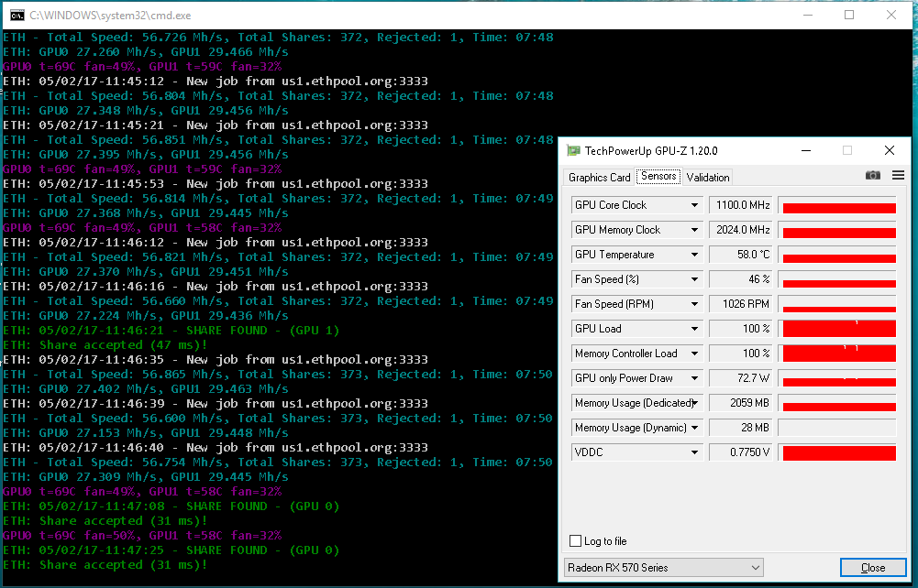This screenshot has height=588, width=918.
Task: Click the GPU-Z screenshot camera icon
Action: tap(872, 175)
